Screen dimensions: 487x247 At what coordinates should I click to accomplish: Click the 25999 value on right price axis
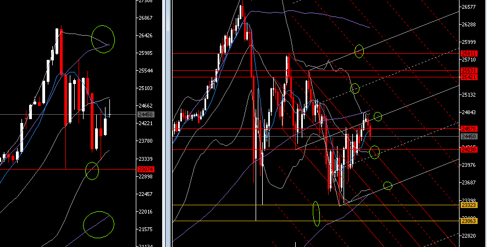tap(469, 42)
